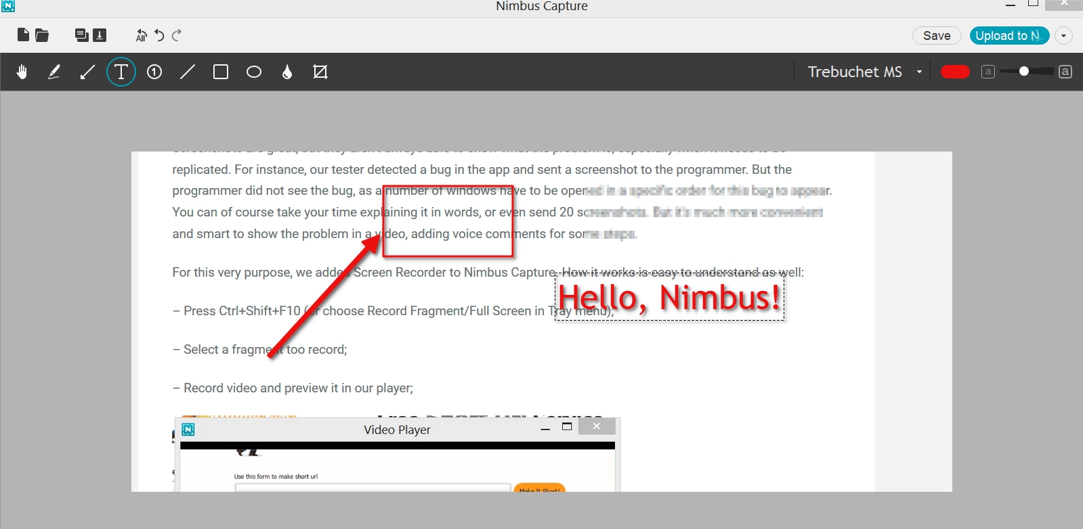Click the Save button
The width and height of the screenshot is (1083, 529).
[937, 35]
